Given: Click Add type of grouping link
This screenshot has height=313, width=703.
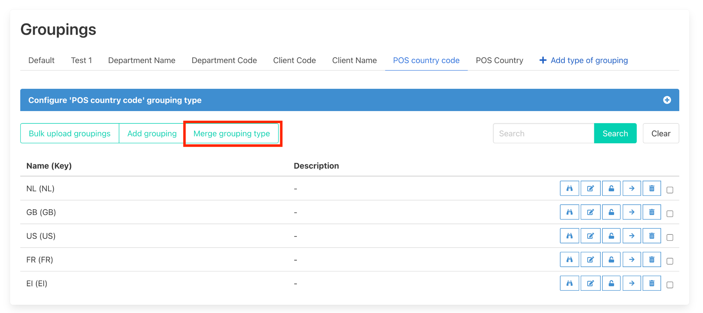Looking at the screenshot, I should pos(584,60).
